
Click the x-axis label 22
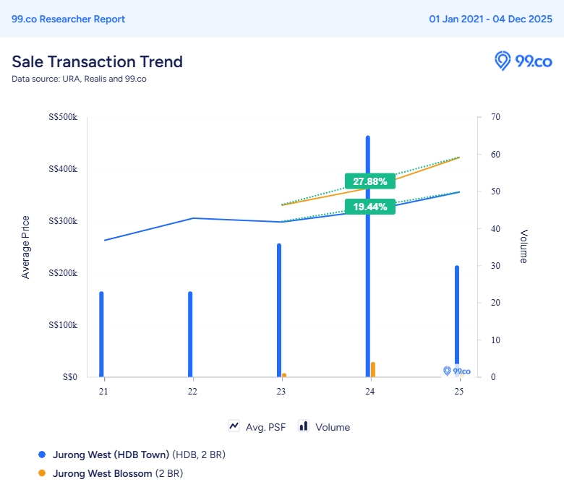pyautogui.click(x=192, y=391)
